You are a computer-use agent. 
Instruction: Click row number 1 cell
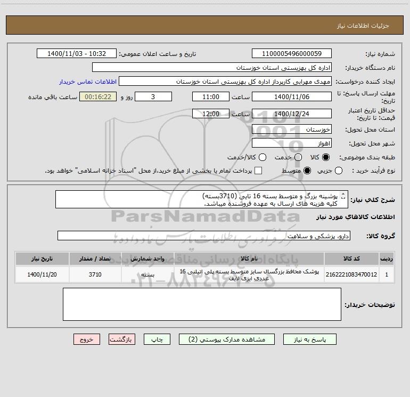click(x=387, y=274)
